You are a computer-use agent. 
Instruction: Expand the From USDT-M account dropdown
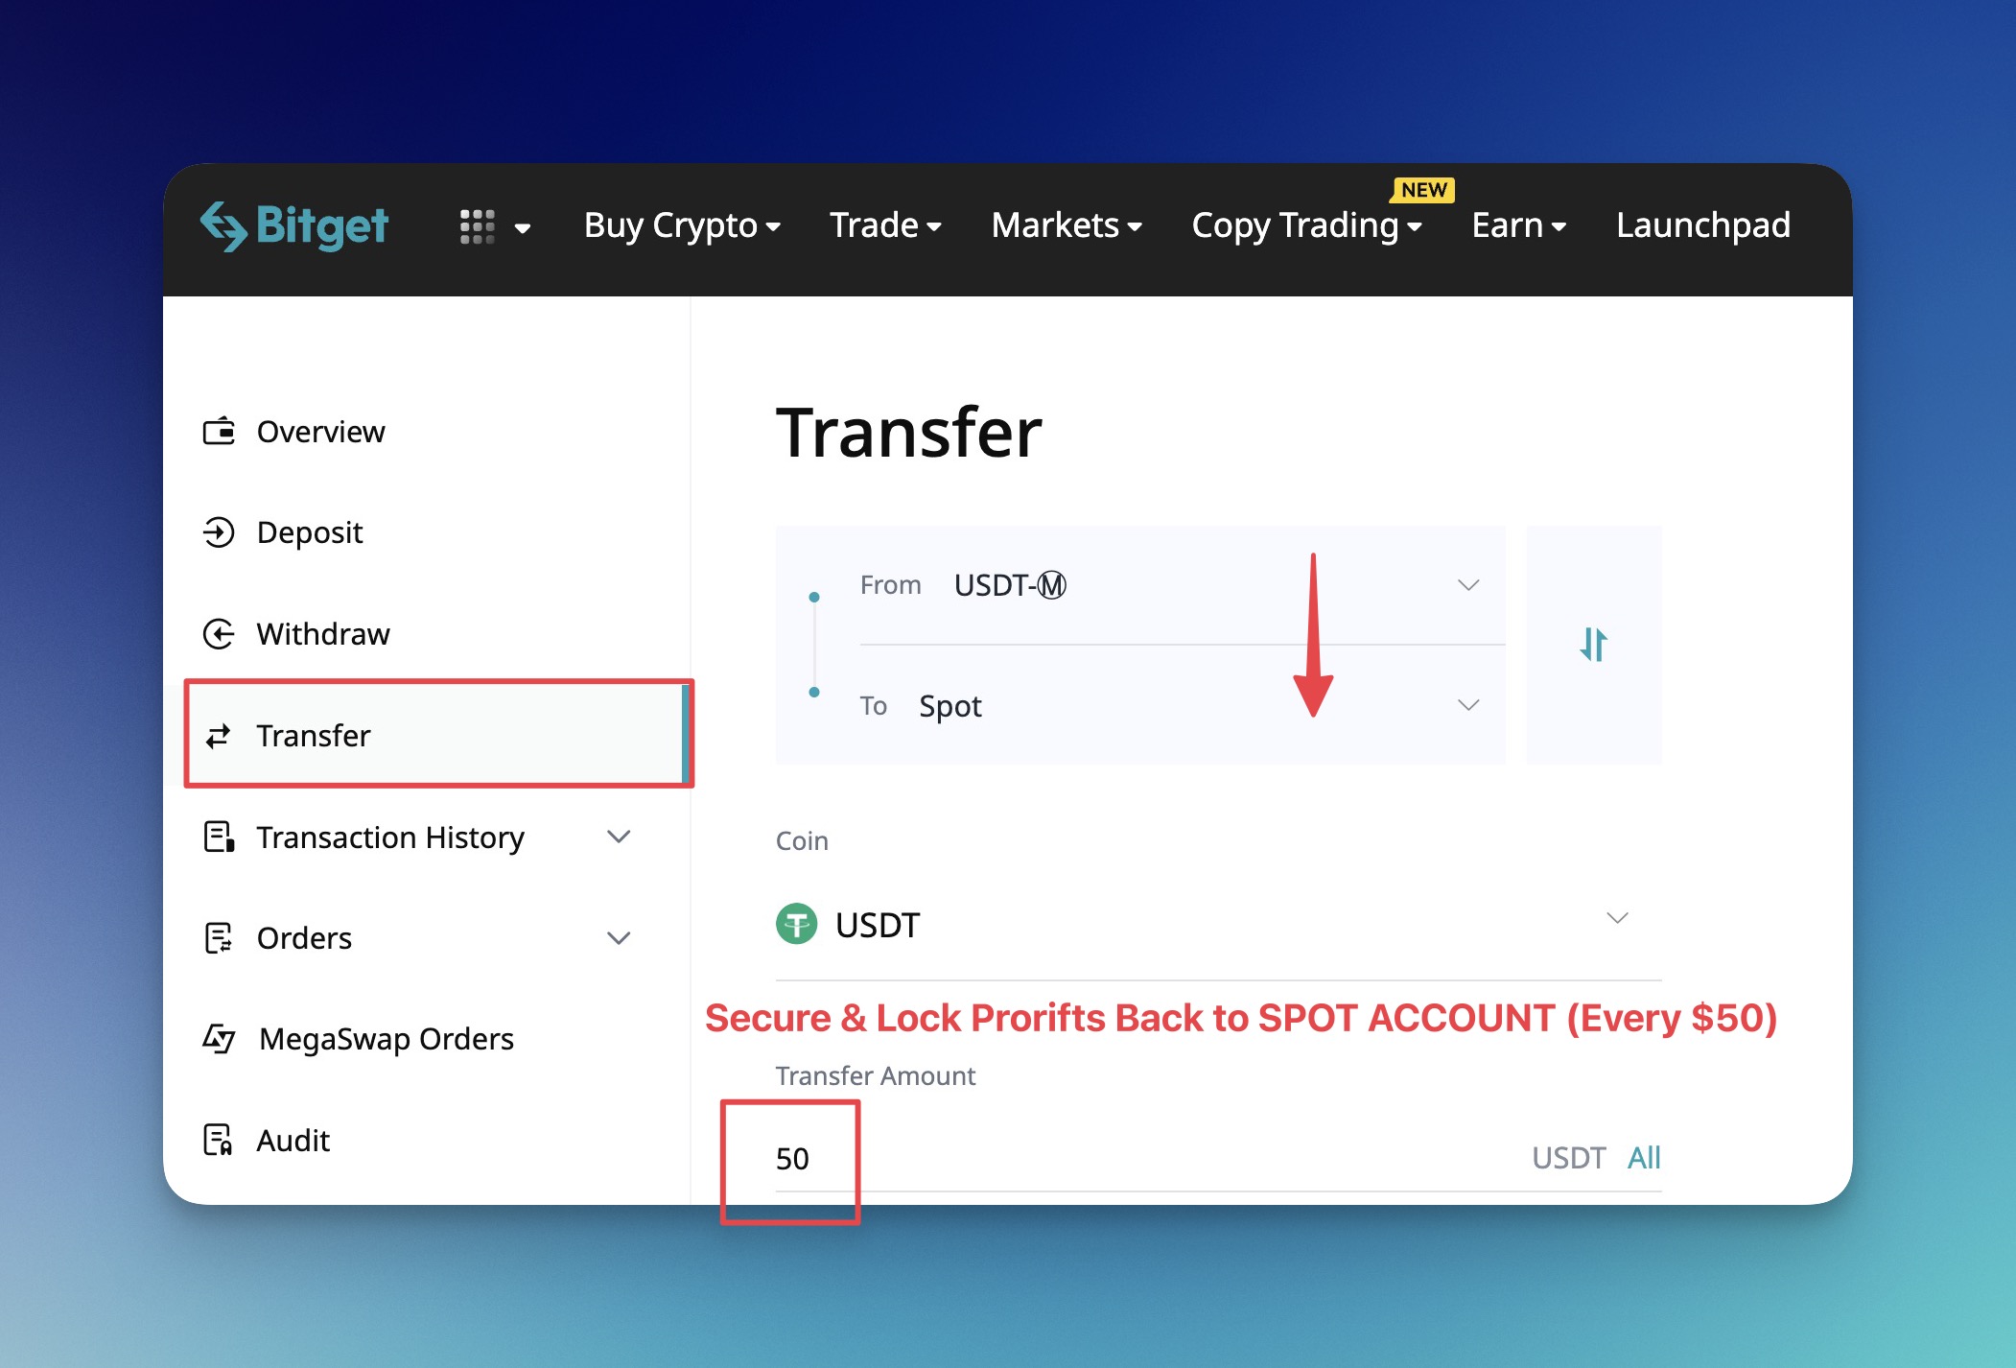click(1467, 585)
